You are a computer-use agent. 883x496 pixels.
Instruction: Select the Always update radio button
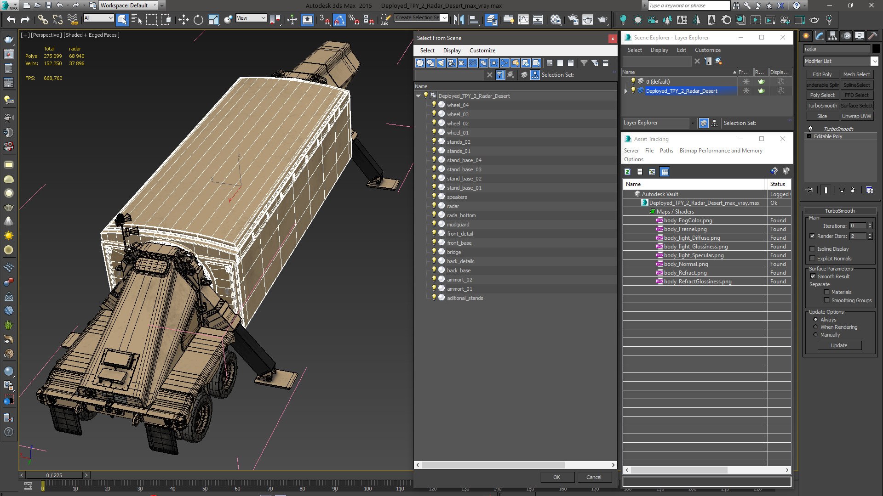(x=815, y=320)
